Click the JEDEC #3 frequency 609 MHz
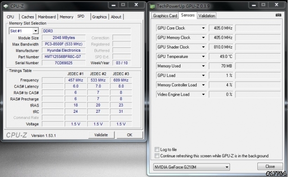288x177 pixels. pyautogui.click(x=121, y=80)
